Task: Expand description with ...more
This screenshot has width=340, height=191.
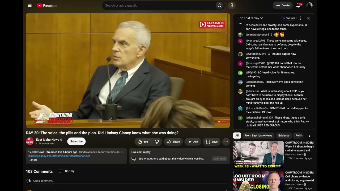Action: pyautogui.click(x=33, y=160)
